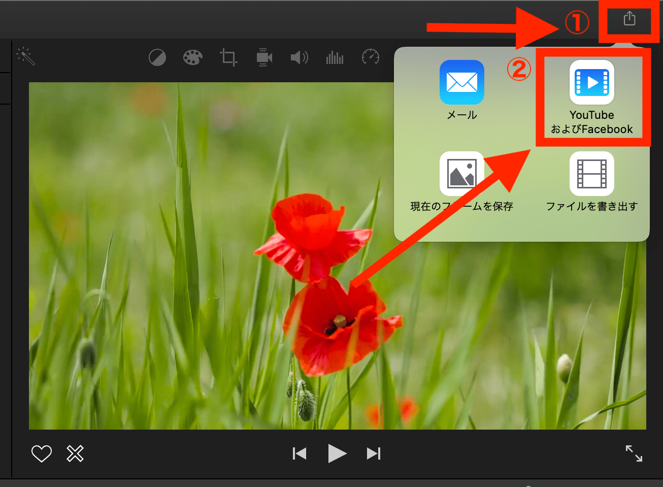Mark the clip as favorite with heart
The width and height of the screenshot is (663, 487).
[x=42, y=453]
